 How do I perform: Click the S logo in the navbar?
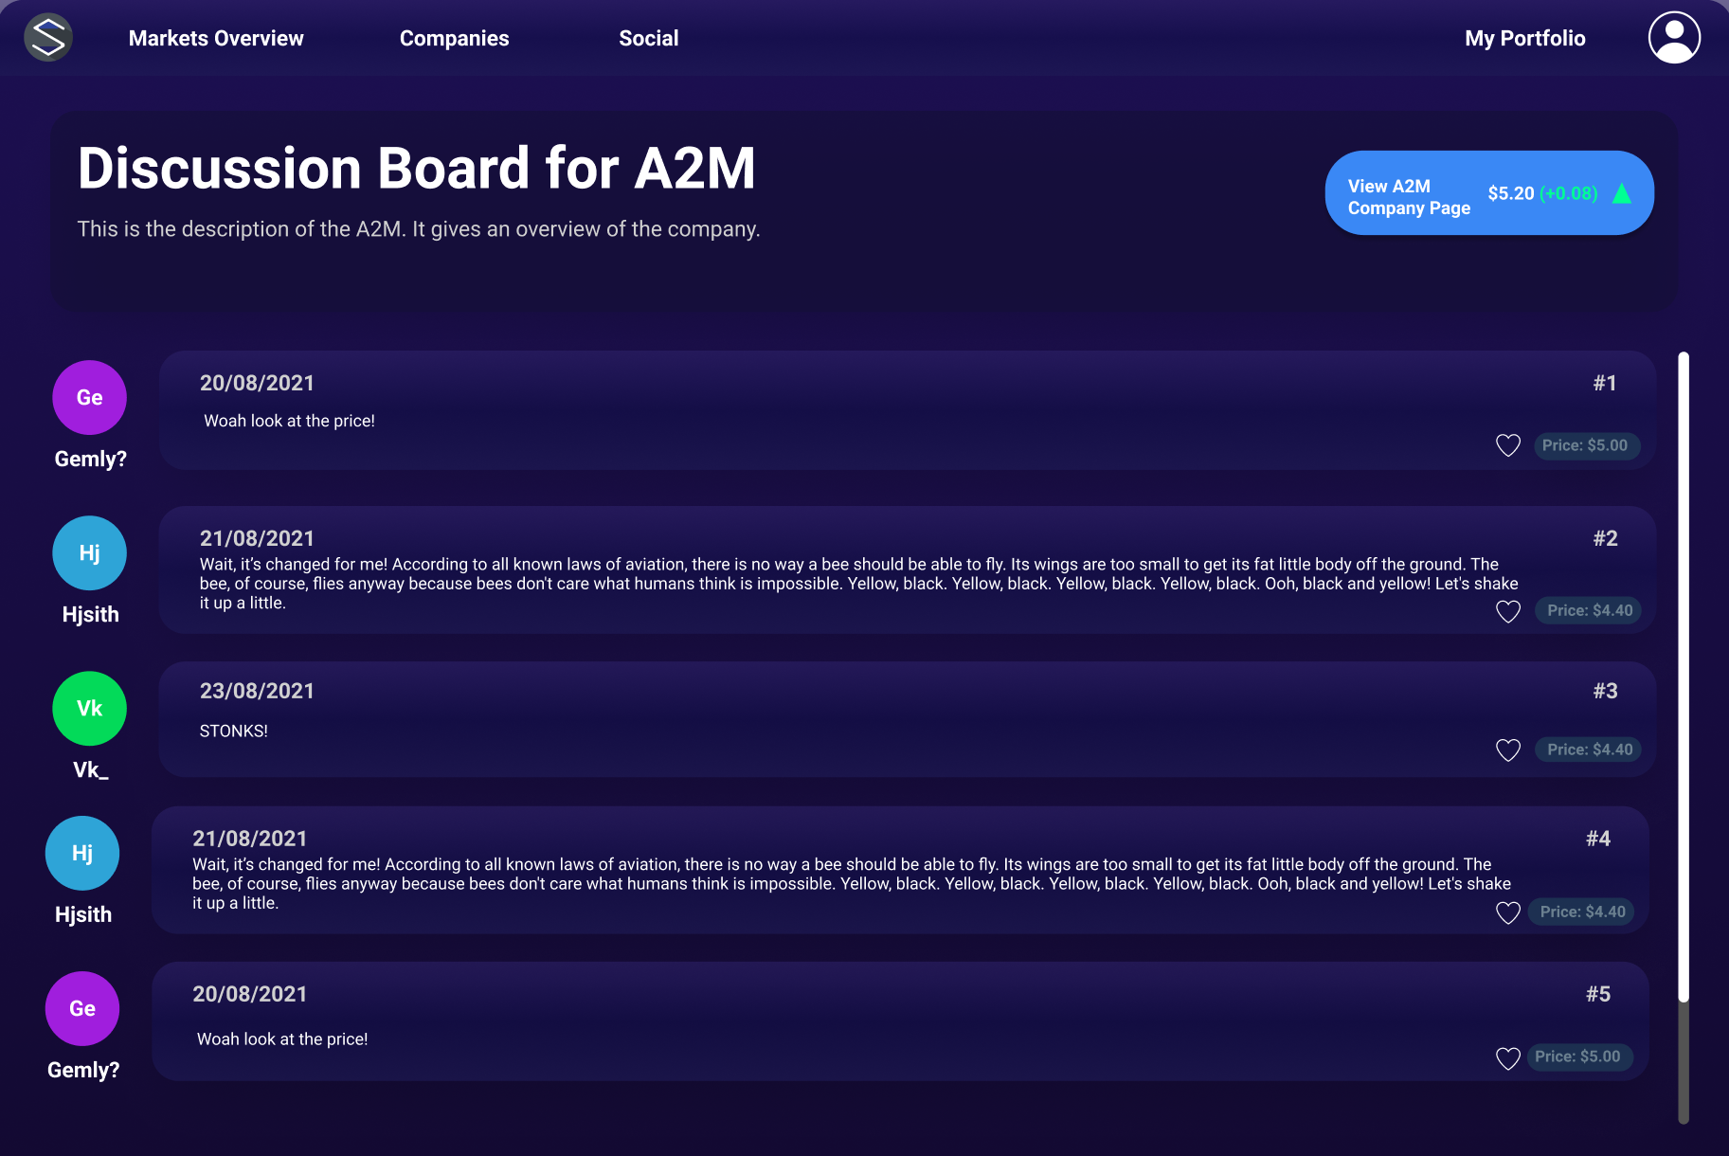(x=48, y=38)
